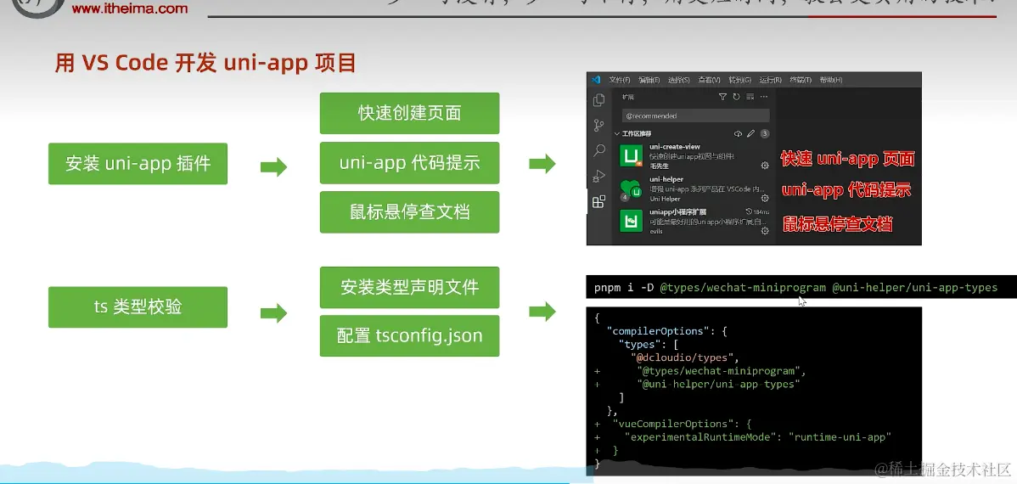
Task: Open gear settings for uni-helper extension
Action: (765, 198)
